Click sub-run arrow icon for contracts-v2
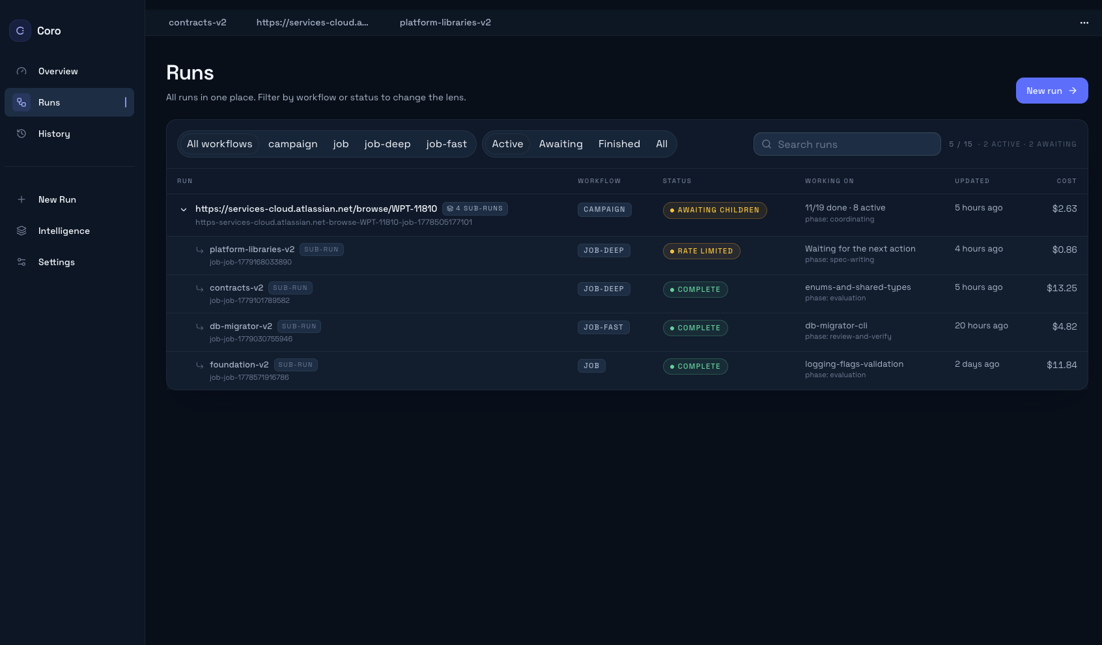The image size is (1102, 645). pyautogui.click(x=200, y=289)
